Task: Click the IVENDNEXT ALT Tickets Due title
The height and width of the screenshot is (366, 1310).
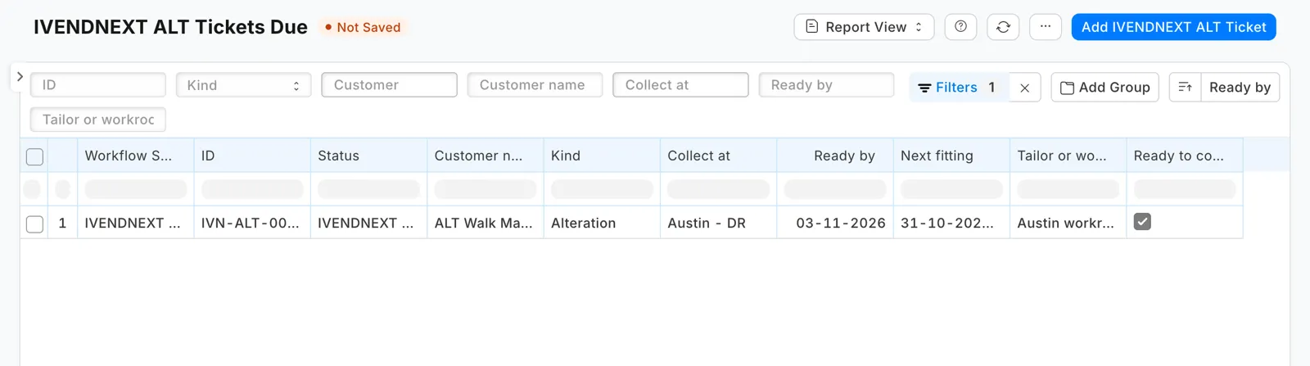Action: [x=170, y=27]
